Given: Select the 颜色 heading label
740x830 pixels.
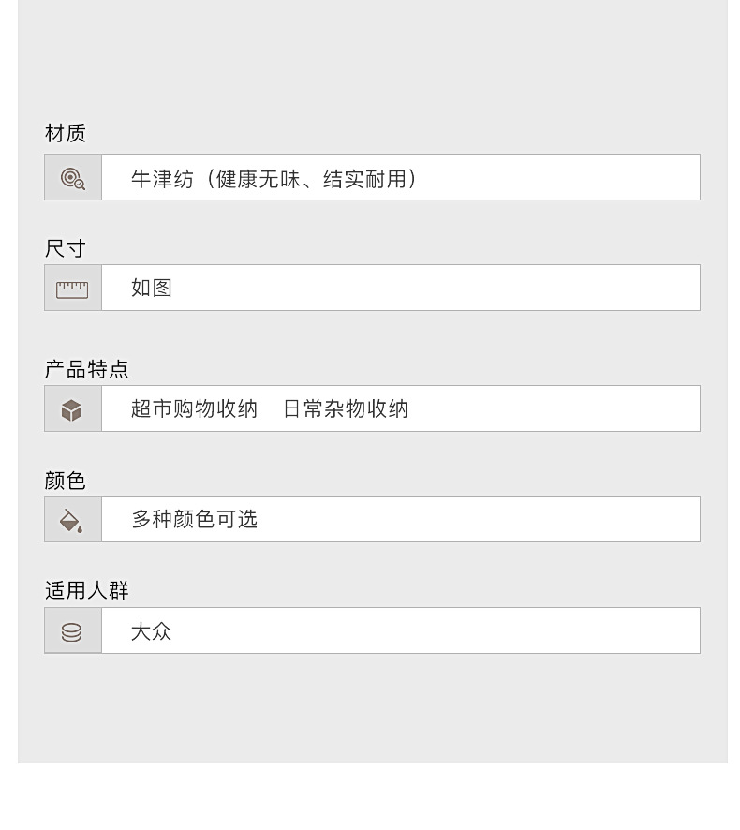Looking at the screenshot, I should click(66, 481).
